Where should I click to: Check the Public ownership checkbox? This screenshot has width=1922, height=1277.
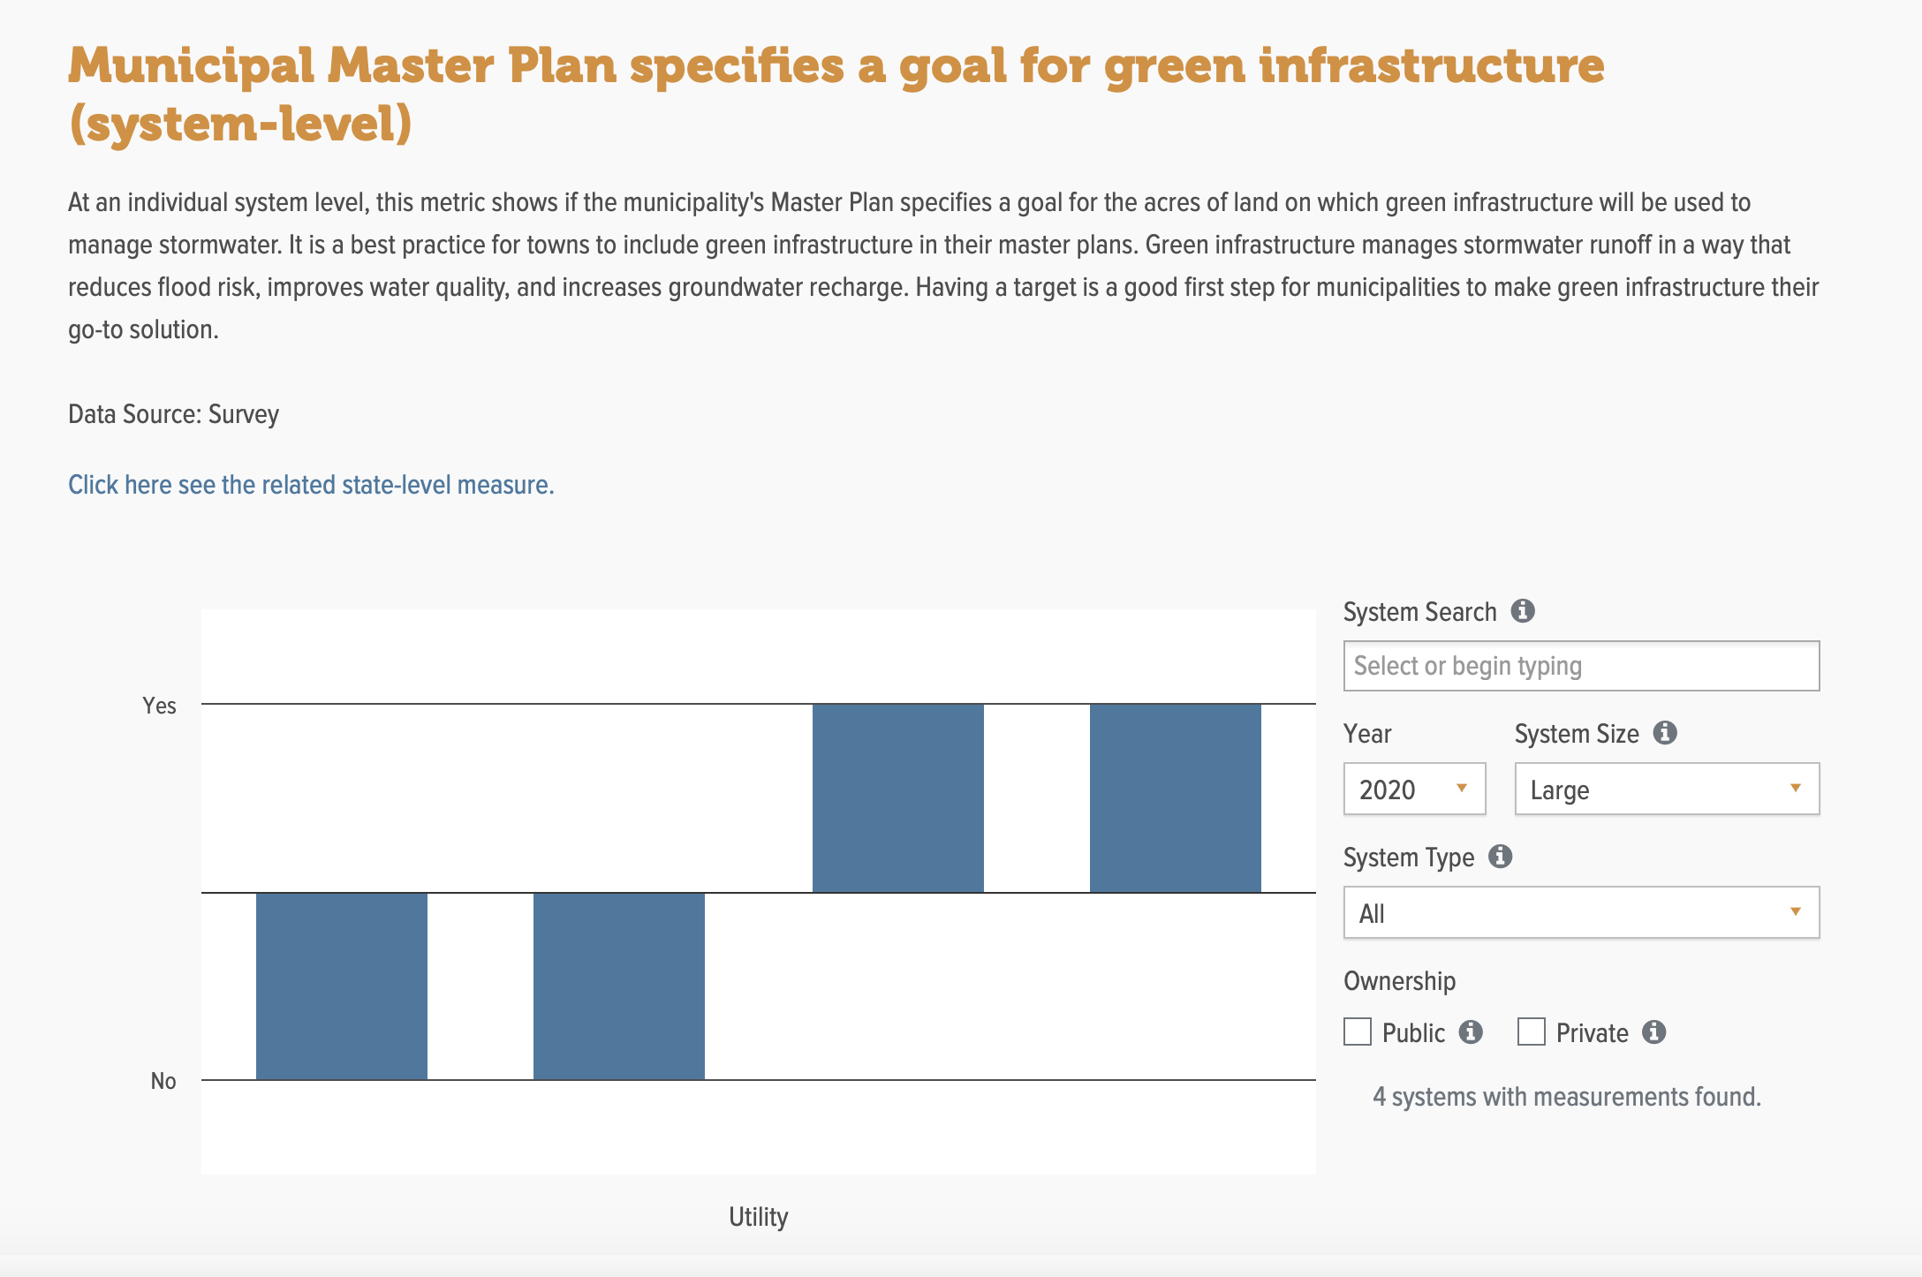[1358, 1031]
